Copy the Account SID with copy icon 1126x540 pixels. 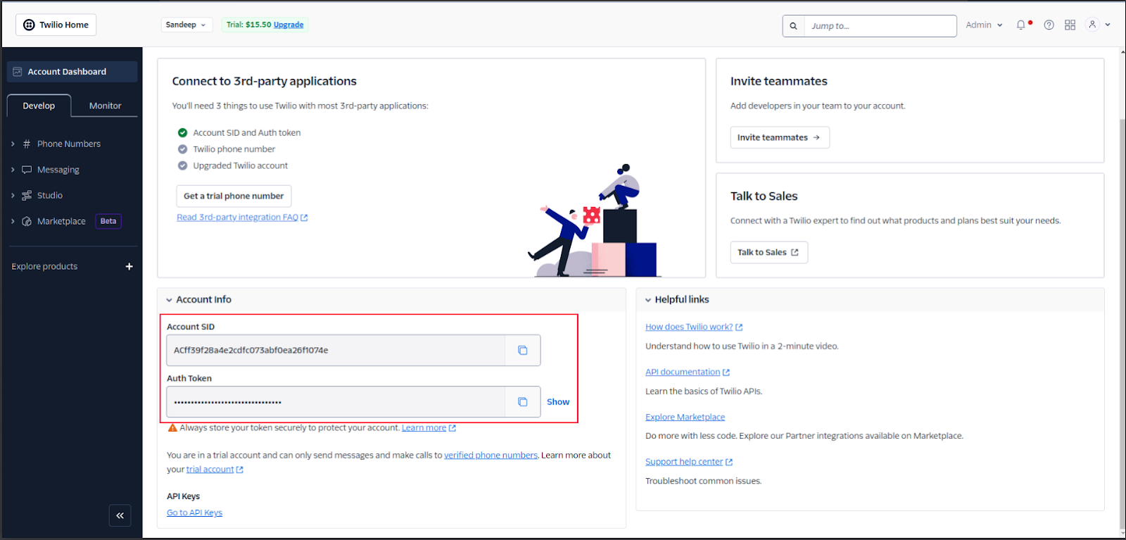click(523, 350)
